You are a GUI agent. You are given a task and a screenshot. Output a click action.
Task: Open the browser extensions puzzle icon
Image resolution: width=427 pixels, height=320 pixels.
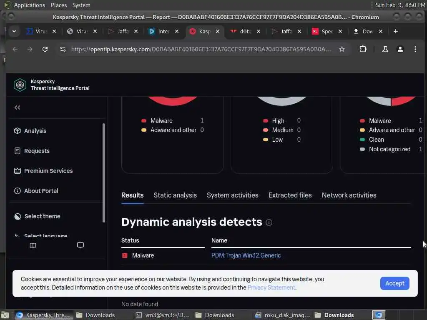pos(363,49)
